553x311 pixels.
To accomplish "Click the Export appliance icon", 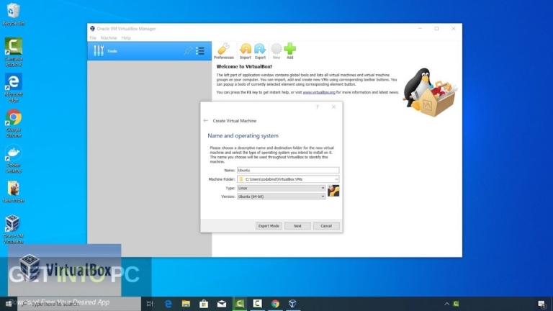I will (260, 51).
